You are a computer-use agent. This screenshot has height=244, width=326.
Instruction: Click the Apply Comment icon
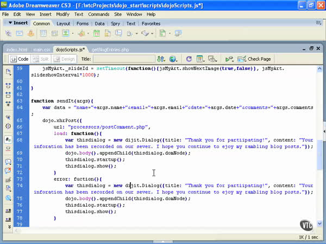8,161
